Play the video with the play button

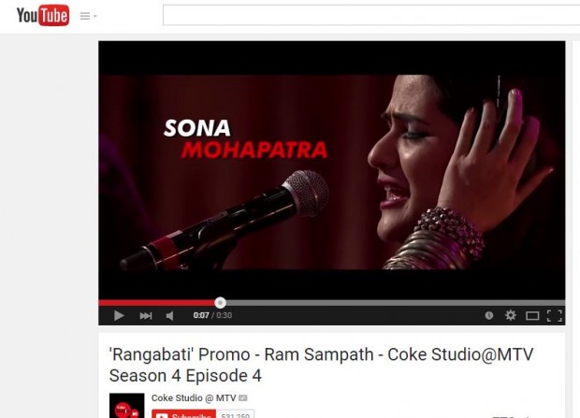(x=119, y=315)
